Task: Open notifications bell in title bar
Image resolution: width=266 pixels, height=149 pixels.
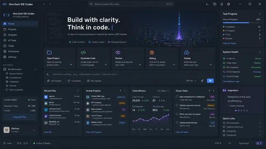Action: point(222,4)
